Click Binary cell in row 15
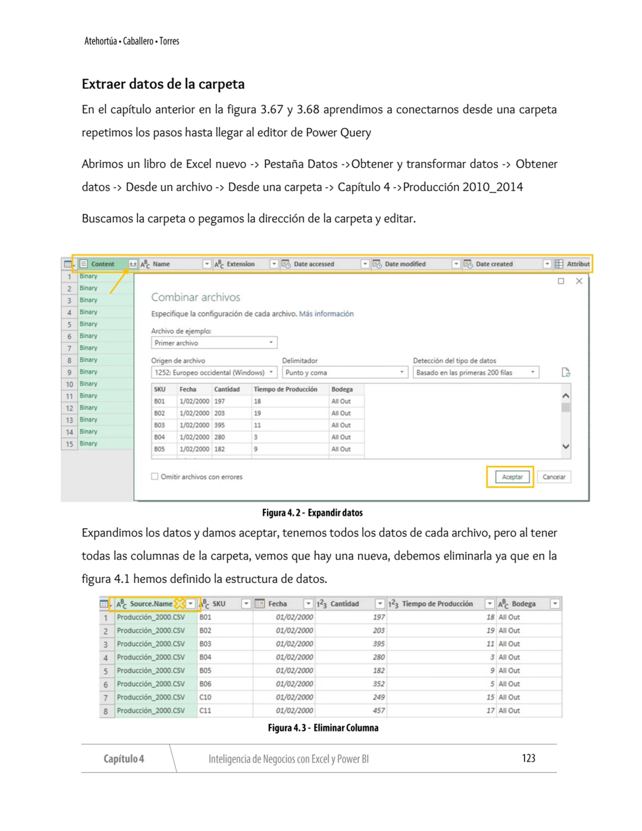The width and height of the screenshot is (642, 831). (106, 444)
